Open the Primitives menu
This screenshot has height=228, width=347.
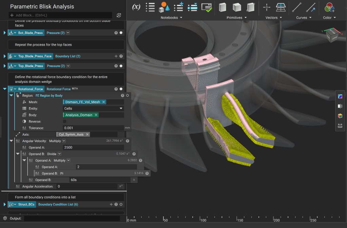point(237,18)
